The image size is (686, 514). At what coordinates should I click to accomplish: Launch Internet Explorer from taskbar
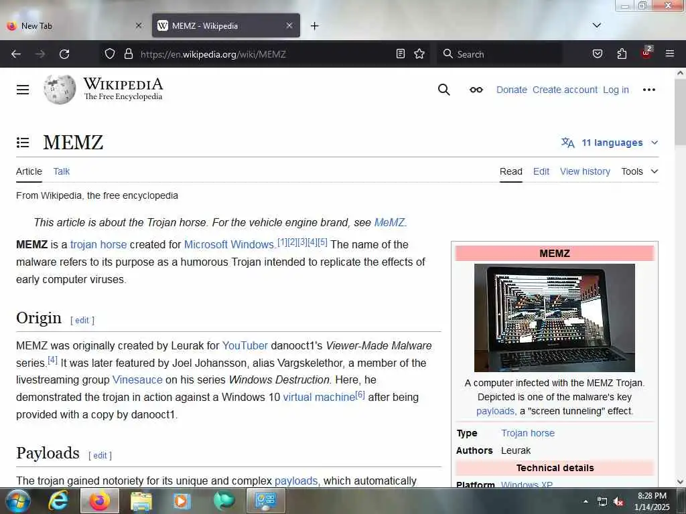(x=58, y=501)
